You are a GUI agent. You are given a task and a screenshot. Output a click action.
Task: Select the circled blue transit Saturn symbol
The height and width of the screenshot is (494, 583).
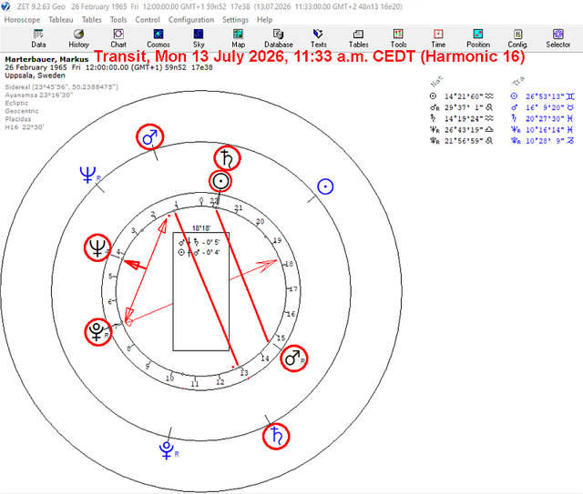coord(276,437)
